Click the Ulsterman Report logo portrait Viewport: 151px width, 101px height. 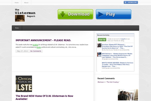tap(20, 18)
